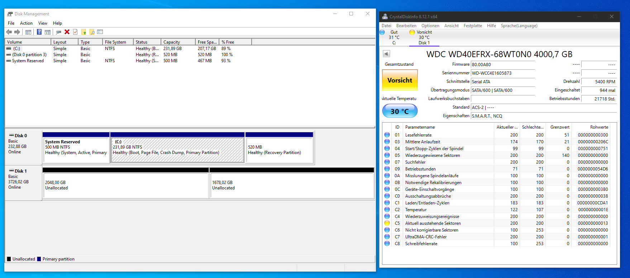Viewport: 630px width, 278px height.
Task: Click the folder with green up-arrow icon
Action: 83,32
